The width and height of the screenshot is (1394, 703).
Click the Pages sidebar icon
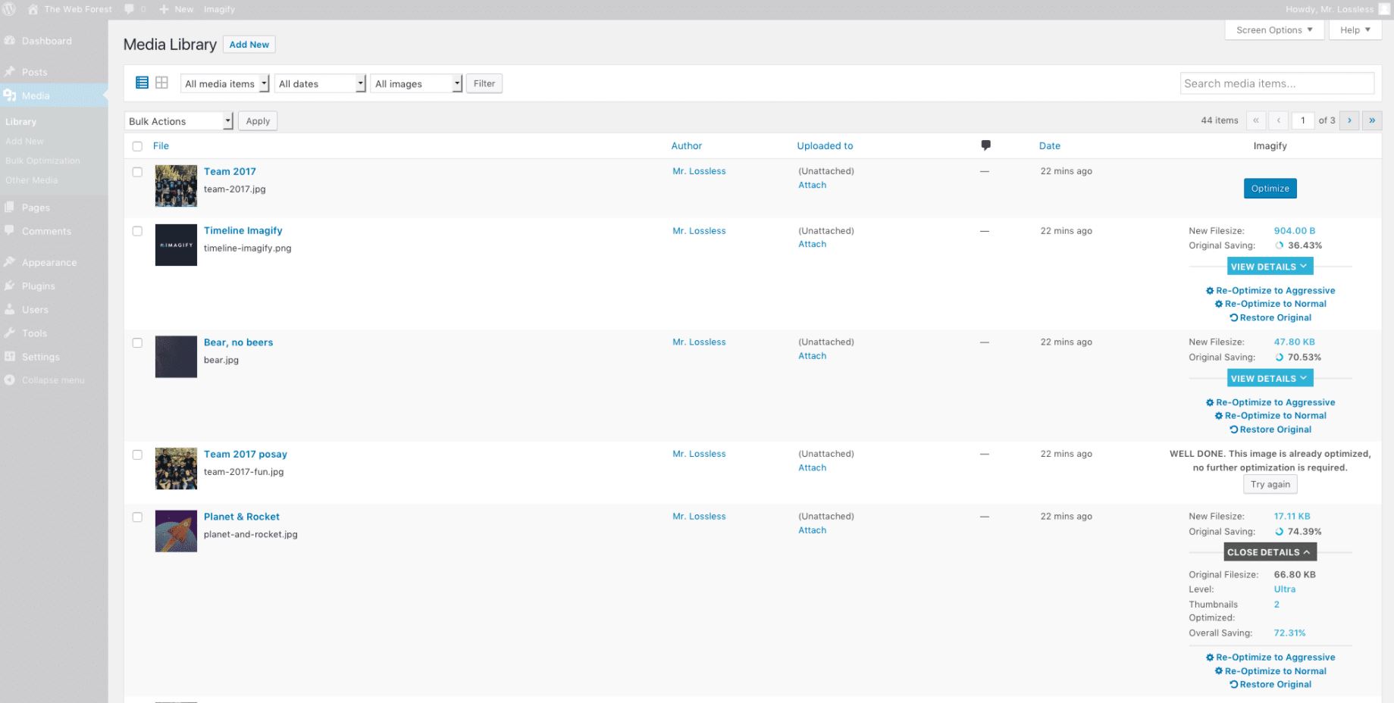10,207
